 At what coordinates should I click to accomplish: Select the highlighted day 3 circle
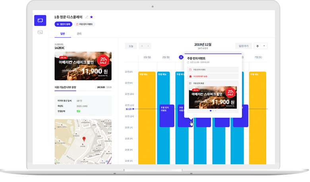pyautogui.click(x=181, y=57)
